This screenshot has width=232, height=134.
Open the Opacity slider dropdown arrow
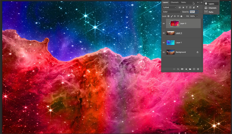(x=197, y=12)
